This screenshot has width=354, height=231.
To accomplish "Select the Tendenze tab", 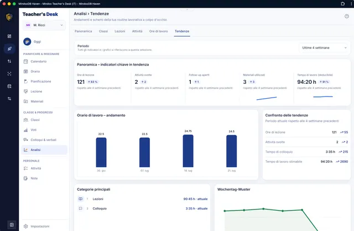I will 182,31.
